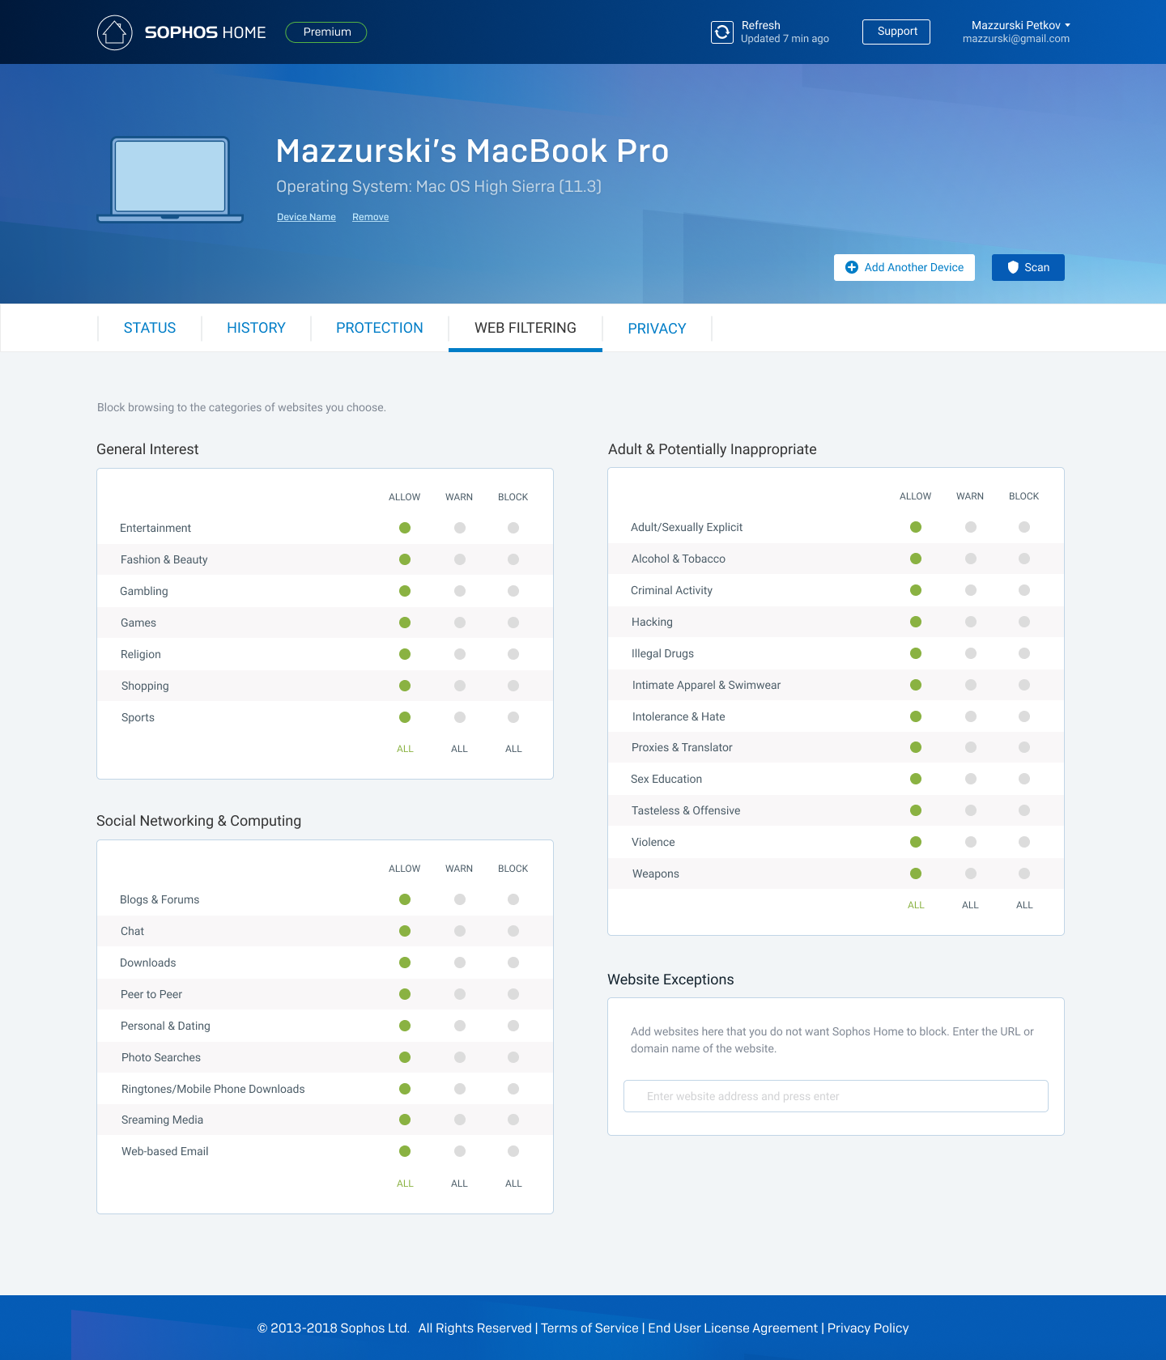Click the Remove device link

[x=370, y=217]
